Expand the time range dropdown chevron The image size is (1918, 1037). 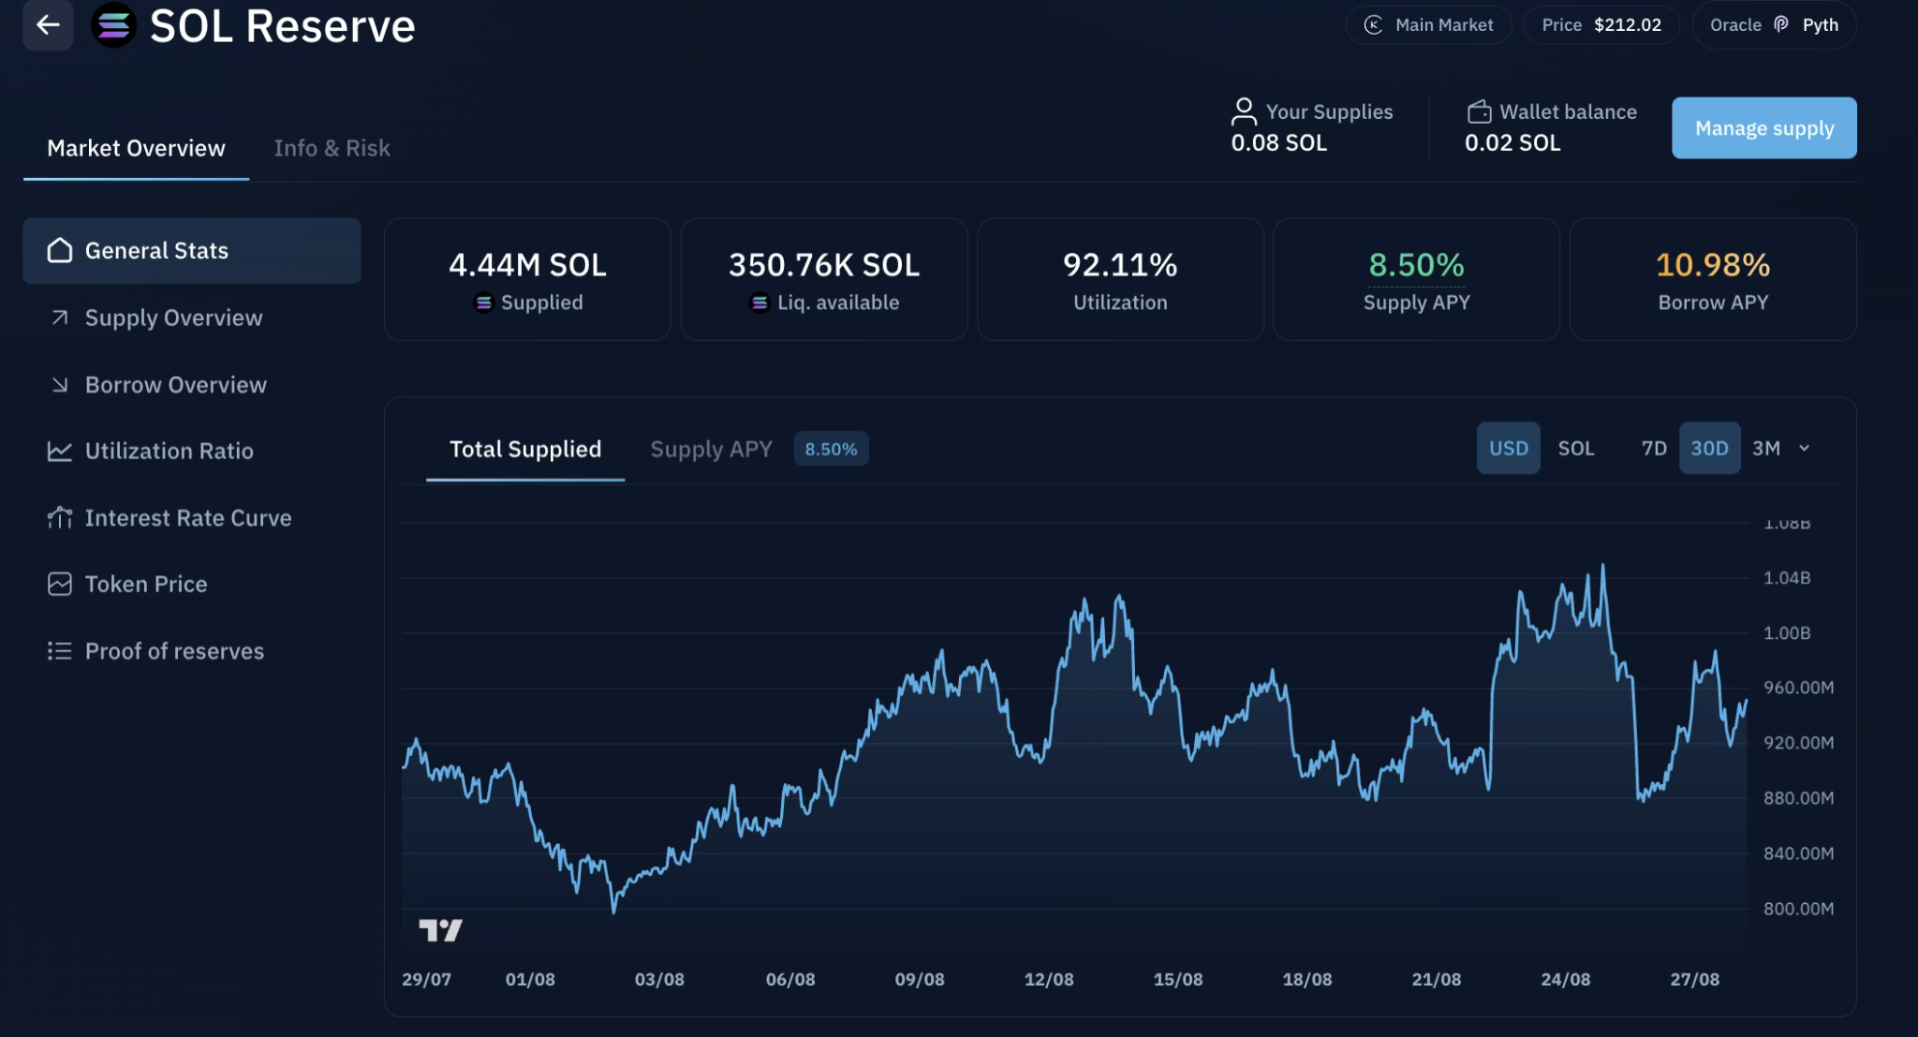coord(1804,448)
